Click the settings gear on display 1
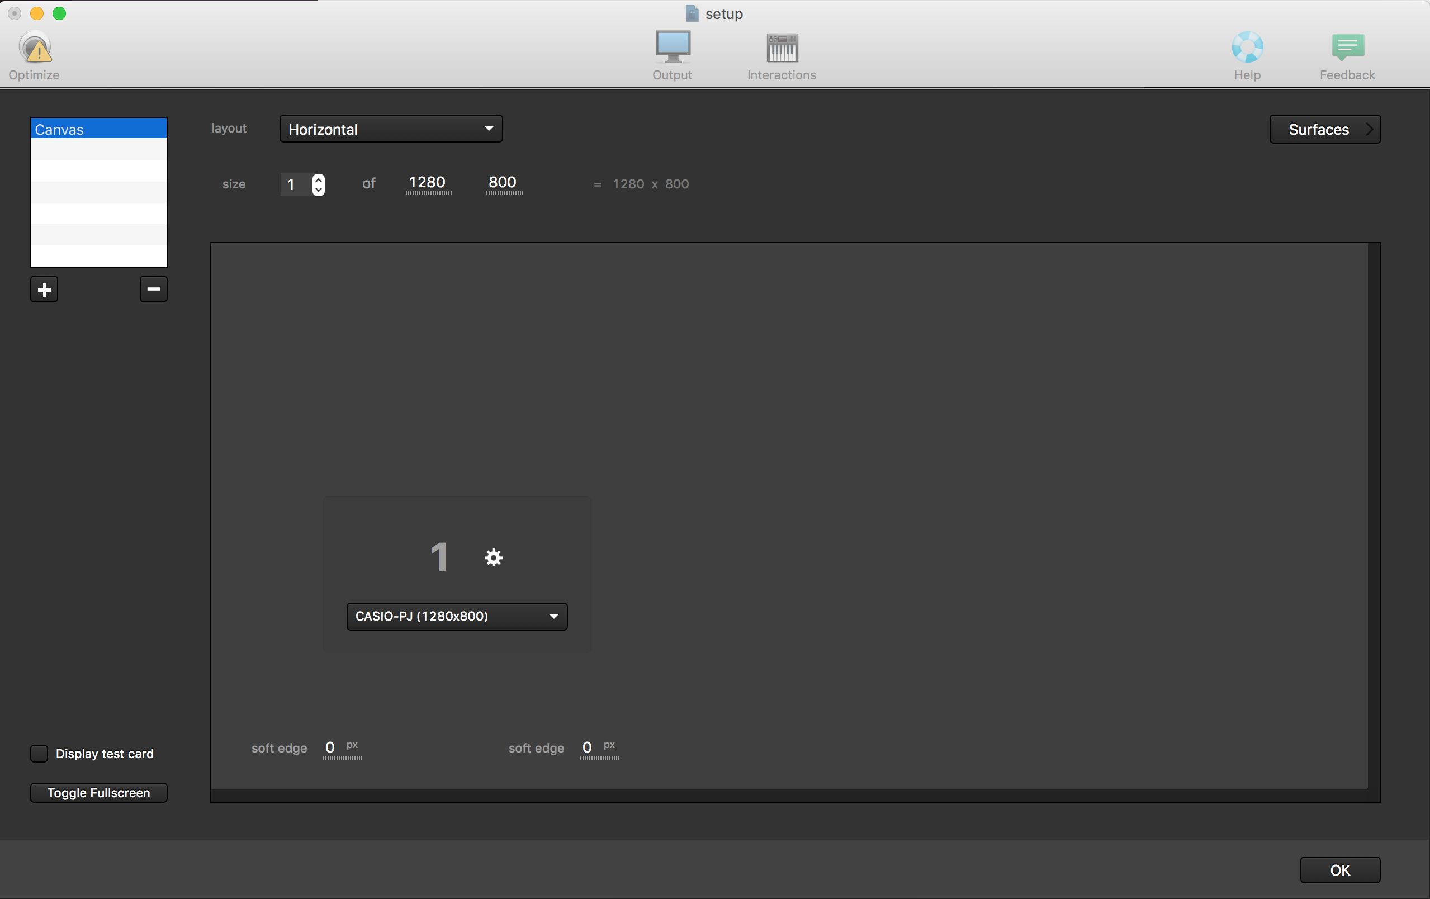The height and width of the screenshot is (899, 1430). click(494, 557)
